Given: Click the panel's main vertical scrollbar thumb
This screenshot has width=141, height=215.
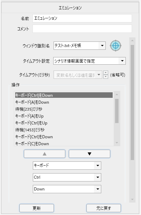Looking at the screenshot, I should point(132,102).
